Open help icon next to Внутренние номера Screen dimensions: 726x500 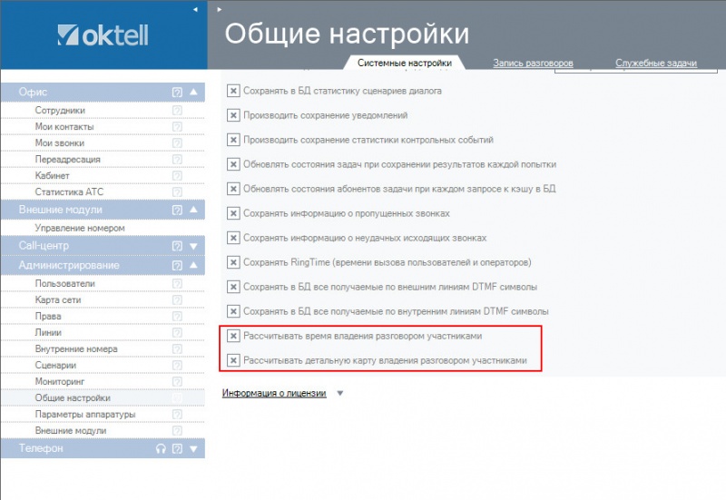pos(177,348)
